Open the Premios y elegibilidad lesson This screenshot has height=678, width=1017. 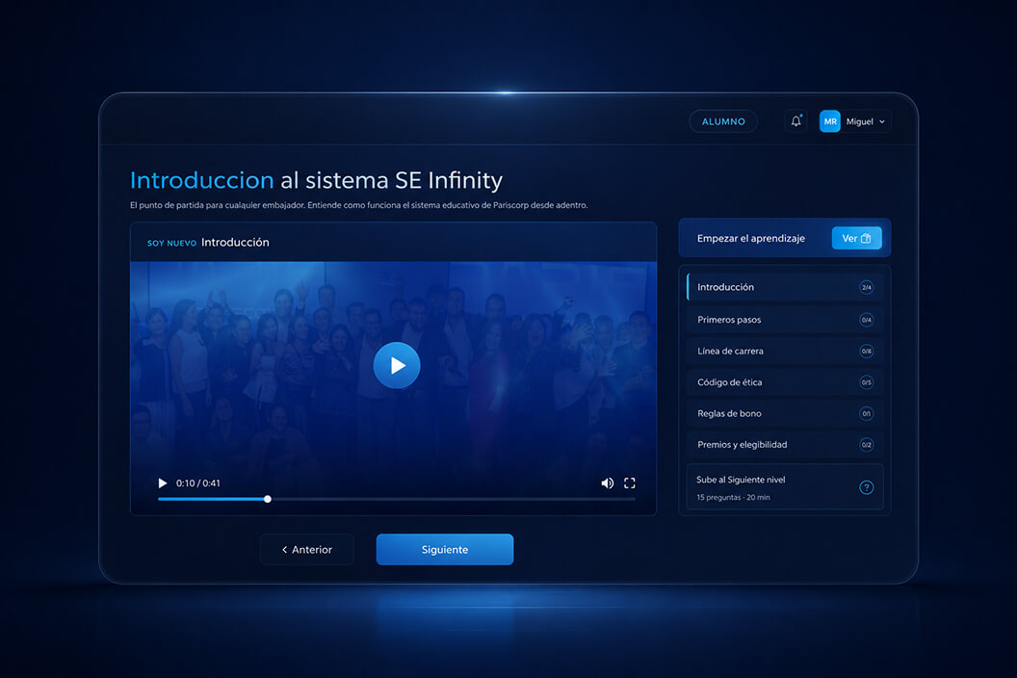pos(785,444)
